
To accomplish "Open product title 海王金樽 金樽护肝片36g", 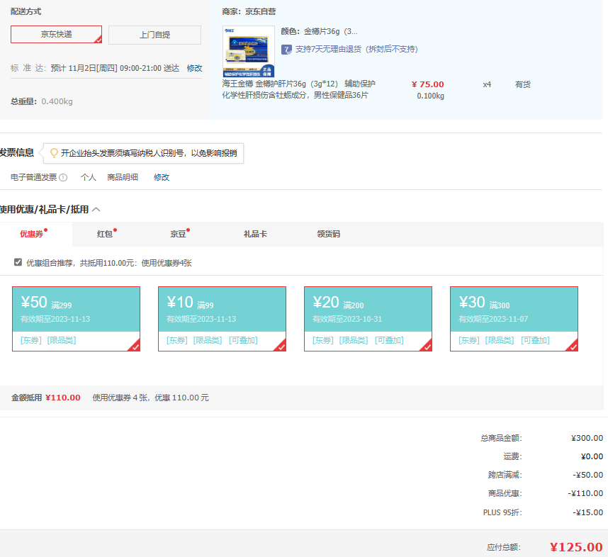I will 298,89.
